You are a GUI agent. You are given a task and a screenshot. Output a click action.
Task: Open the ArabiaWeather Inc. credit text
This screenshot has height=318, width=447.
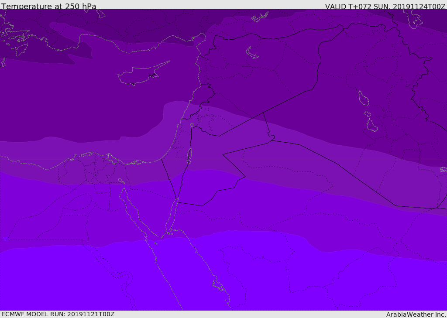[416, 315]
